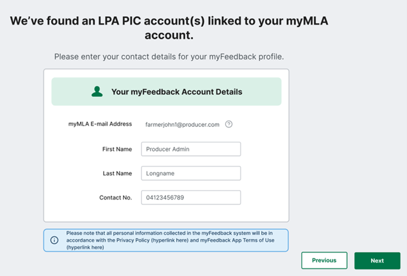Click the "Last Name" label
Viewport: 407px width, 276px height.
tap(117, 174)
